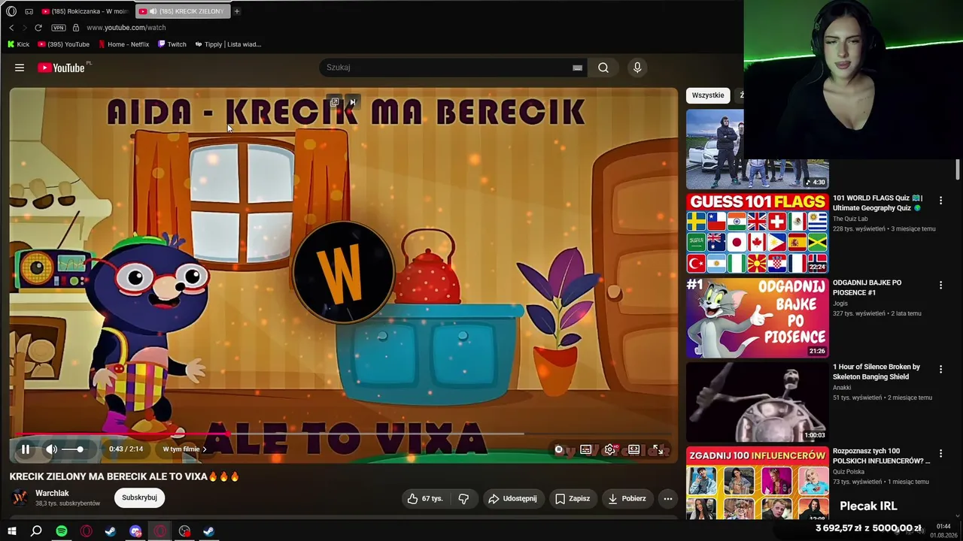Image resolution: width=963 pixels, height=541 pixels.
Task: Pop out video with detach icon
Action: point(335,102)
